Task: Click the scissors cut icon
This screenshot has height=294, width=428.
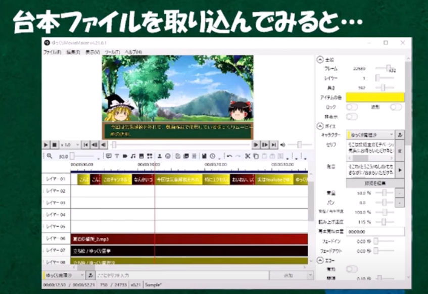Action: 248,157
